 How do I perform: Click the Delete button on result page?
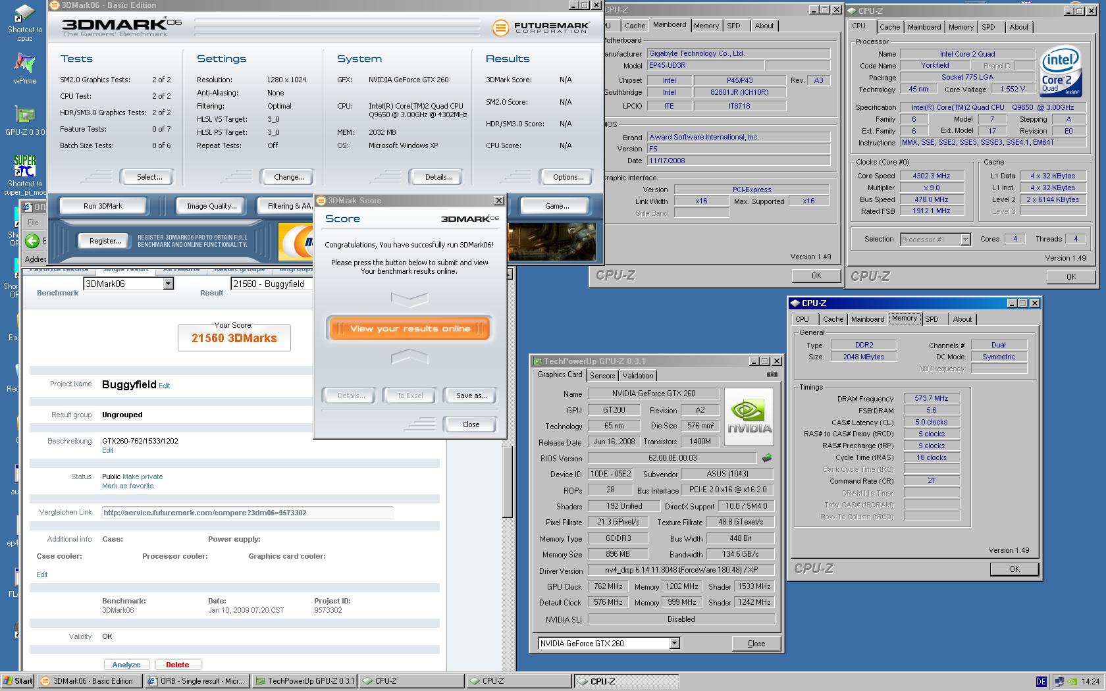click(177, 665)
